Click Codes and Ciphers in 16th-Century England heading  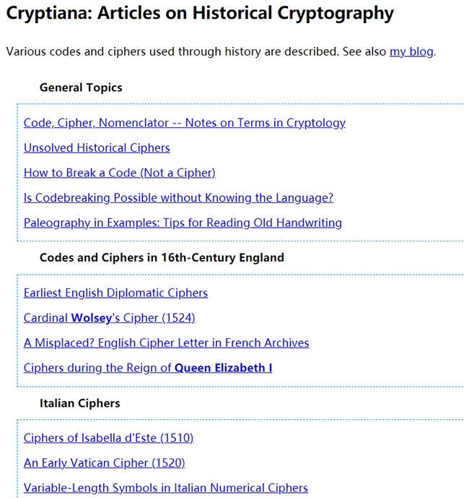pos(162,257)
